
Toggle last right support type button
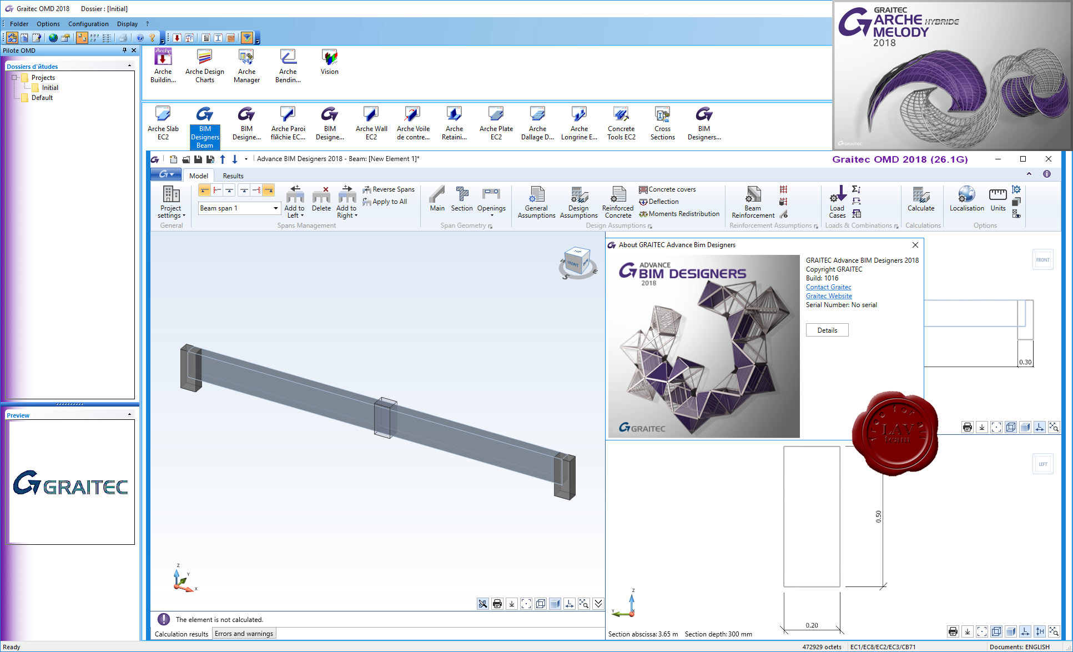[x=269, y=190]
